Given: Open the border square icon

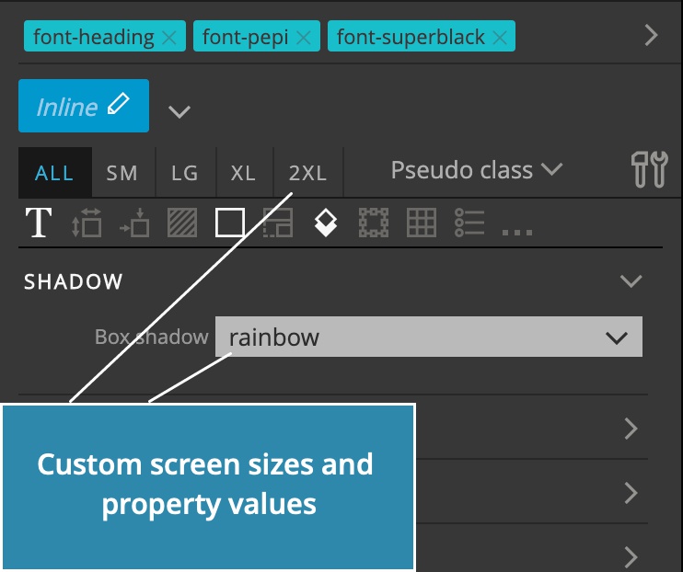Looking at the screenshot, I should point(230,223).
